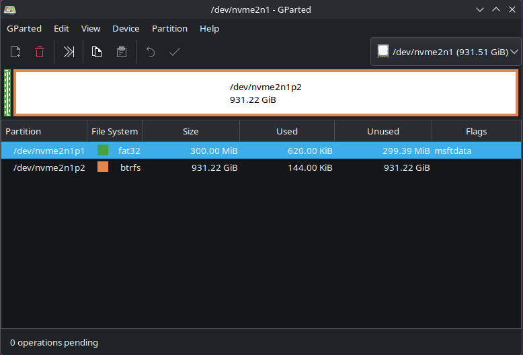Click the 0 operations pending status text
The width and height of the screenshot is (523, 355).
pos(54,343)
